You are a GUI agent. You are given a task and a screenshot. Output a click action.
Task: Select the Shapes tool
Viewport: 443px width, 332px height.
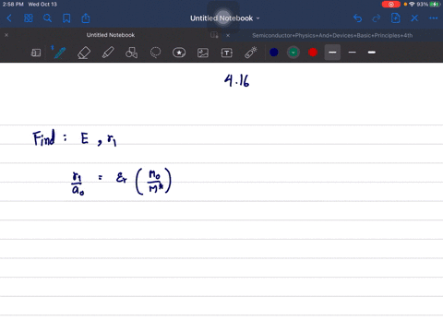pos(131,53)
